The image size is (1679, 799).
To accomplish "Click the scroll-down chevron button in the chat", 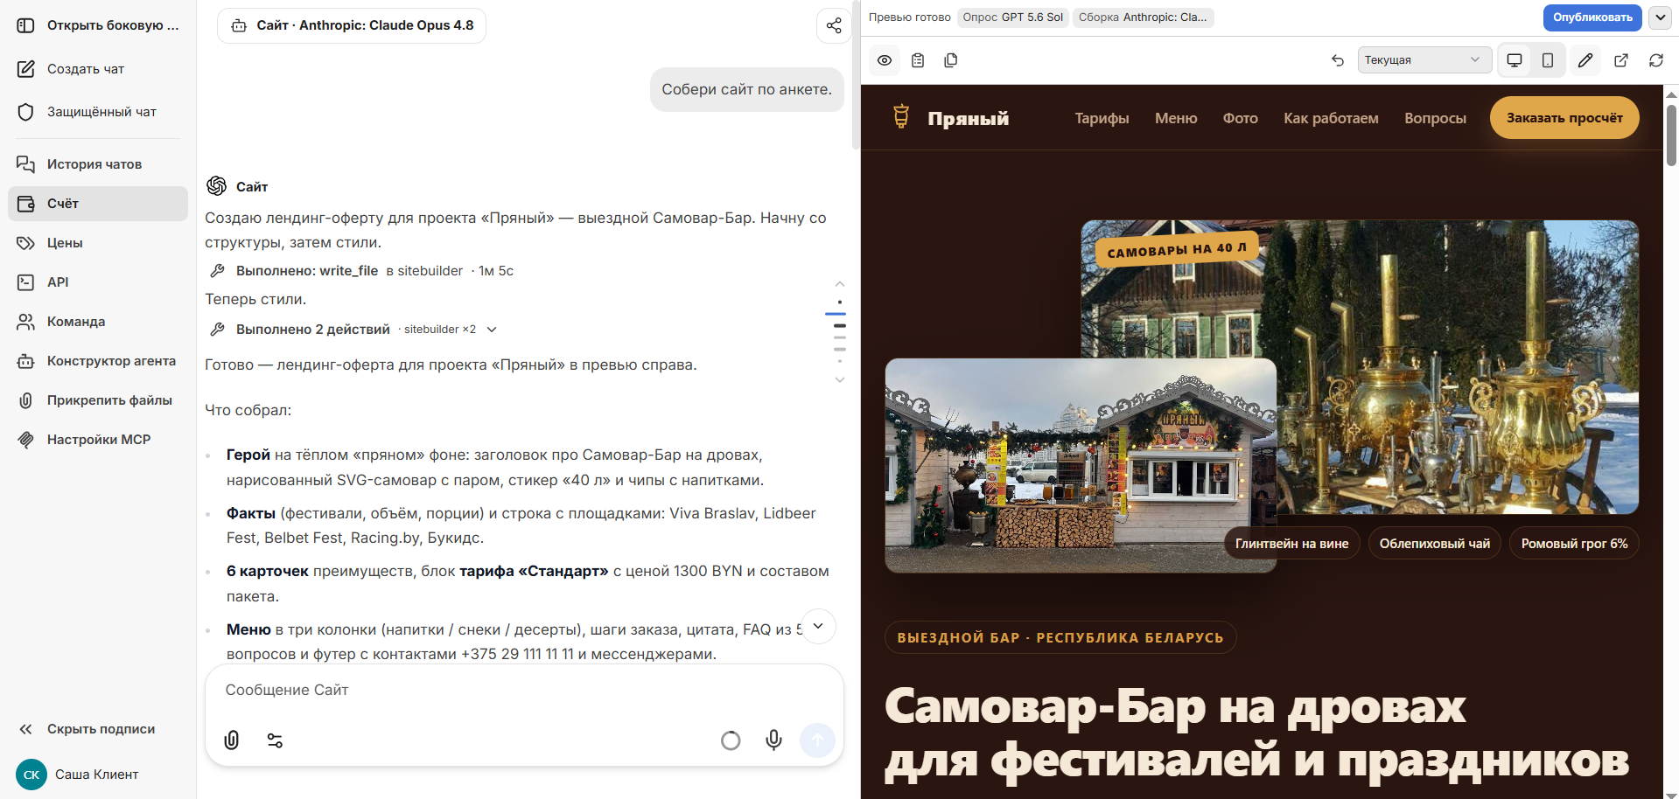I will pyautogui.click(x=818, y=626).
